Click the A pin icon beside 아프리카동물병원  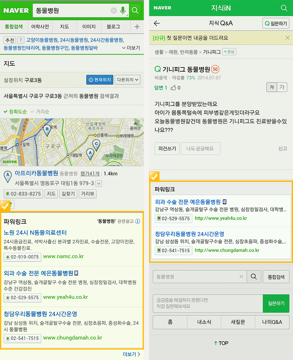coord(8,177)
